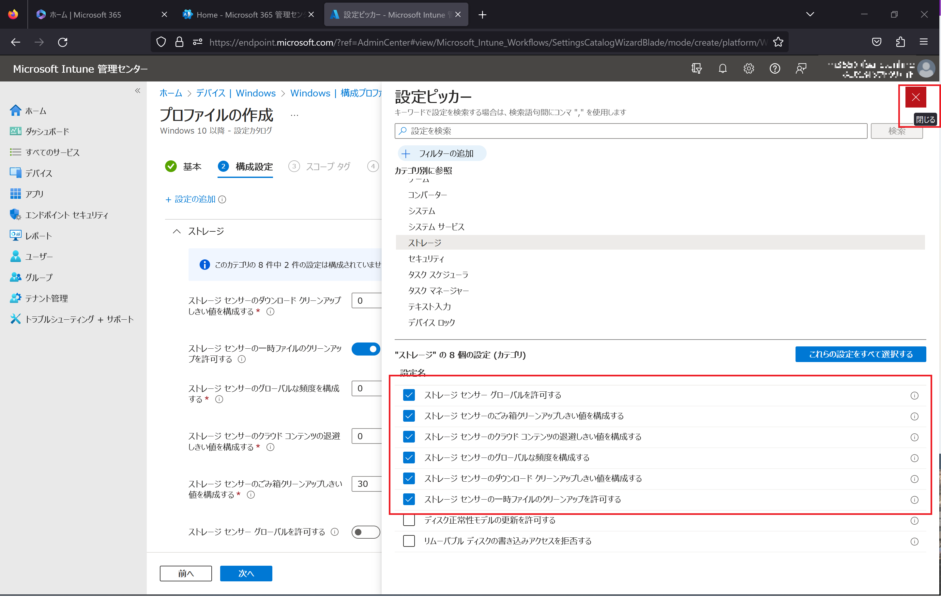This screenshot has width=941, height=597.
Task: Uncheck ストレージ センサーのダウンロード クリーンアップしきい値を構成する
Action: point(409,479)
